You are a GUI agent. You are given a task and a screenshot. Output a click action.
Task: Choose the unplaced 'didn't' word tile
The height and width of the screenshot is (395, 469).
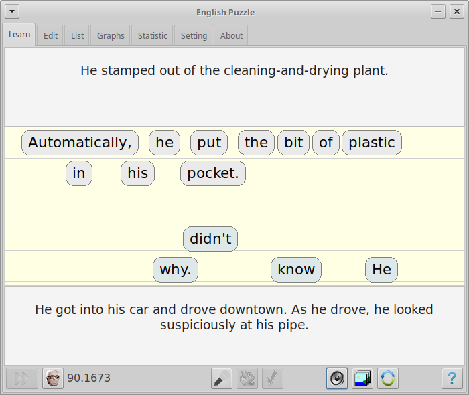pyautogui.click(x=210, y=239)
